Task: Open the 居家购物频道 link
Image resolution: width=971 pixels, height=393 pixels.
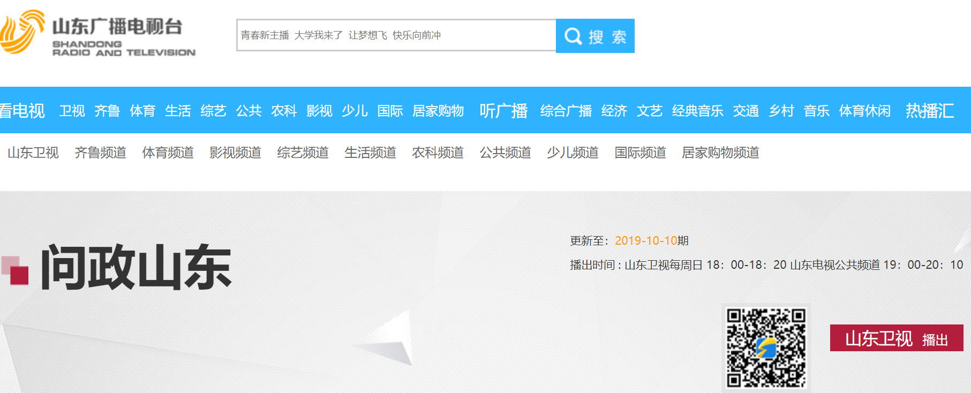Action: click(x=721, y=153)
